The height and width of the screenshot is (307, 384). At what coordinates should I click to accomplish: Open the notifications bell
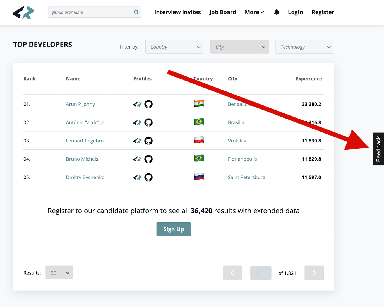pyautogui.click(x=277, y=12)
